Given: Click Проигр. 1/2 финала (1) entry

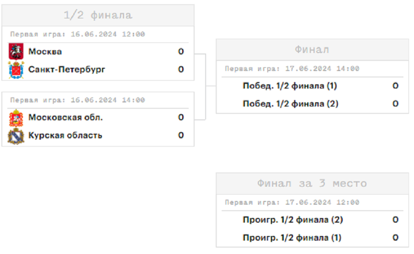Looking at the screenshot, I should 292,238.
